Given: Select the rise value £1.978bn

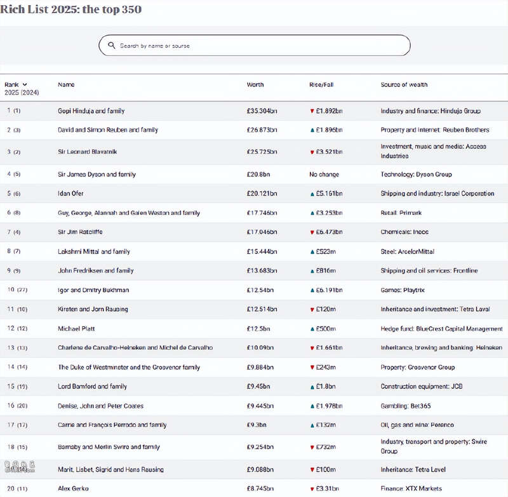Looking at the screenshot, I should coord(329,406).
